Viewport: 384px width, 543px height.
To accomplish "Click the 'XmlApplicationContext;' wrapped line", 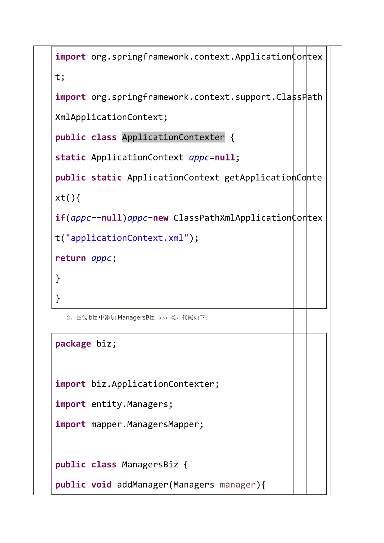I will [111, 117].
